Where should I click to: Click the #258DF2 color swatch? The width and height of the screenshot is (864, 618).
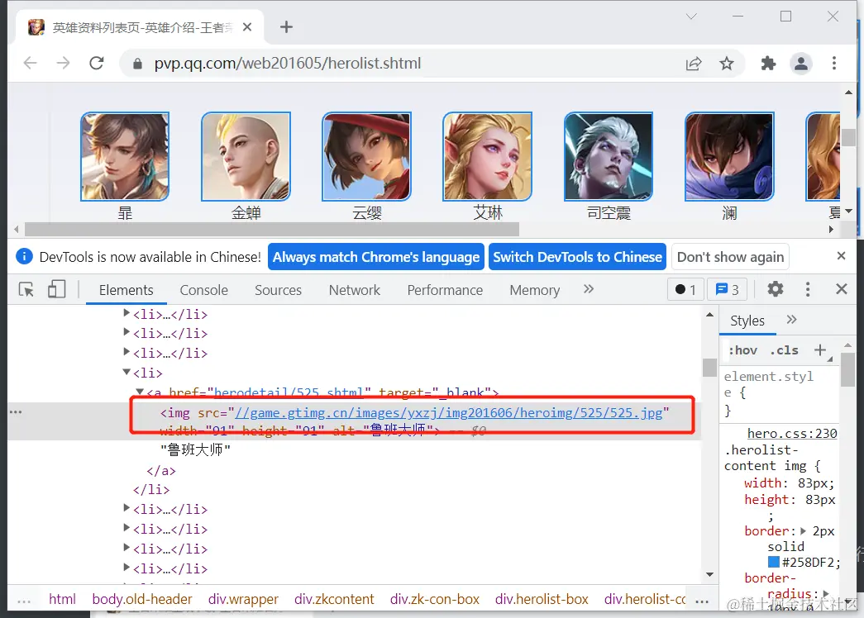point(774,562)
